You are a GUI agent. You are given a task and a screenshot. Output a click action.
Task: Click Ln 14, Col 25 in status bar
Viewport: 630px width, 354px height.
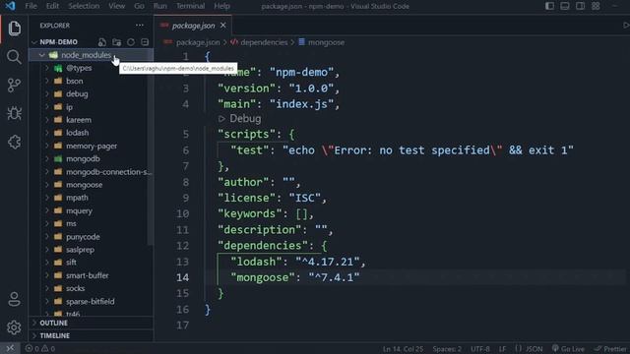coord(403,348)
